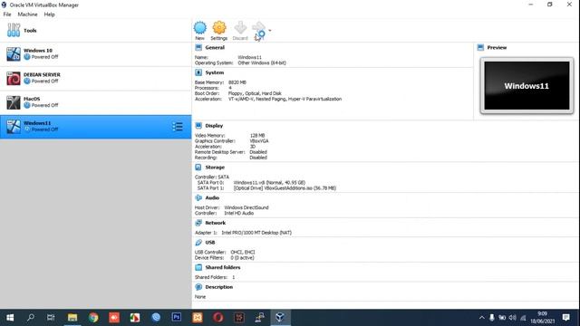Screen dimensions: 580x326
Task: Open the File menu
Action: tap(7, 14)
